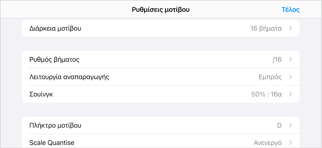Viewport: 322px width, 148px height.
Task: Expand the Διάρκεια μοτίβου chevron arrow
Action: tap(291, 29)
